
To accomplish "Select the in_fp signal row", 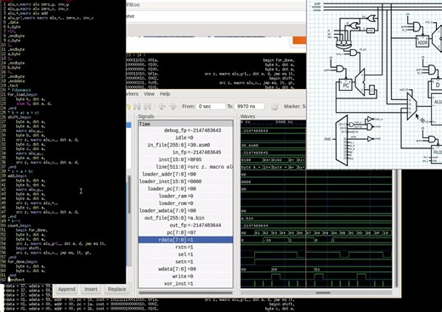I will coord(185,153).
